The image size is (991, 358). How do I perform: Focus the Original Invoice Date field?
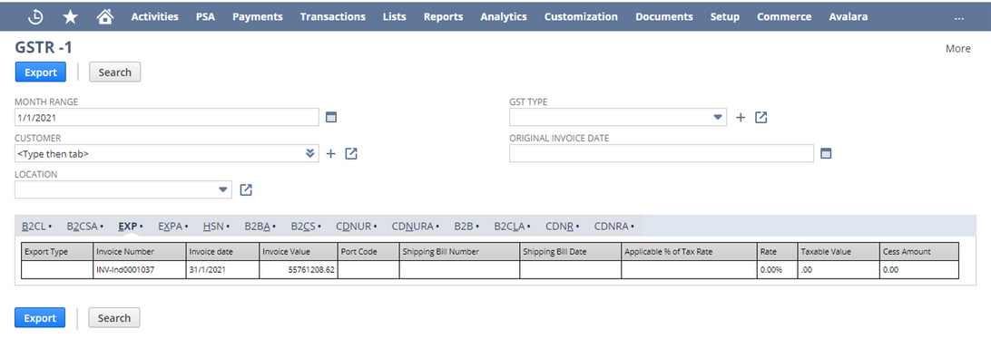[661, 153]
